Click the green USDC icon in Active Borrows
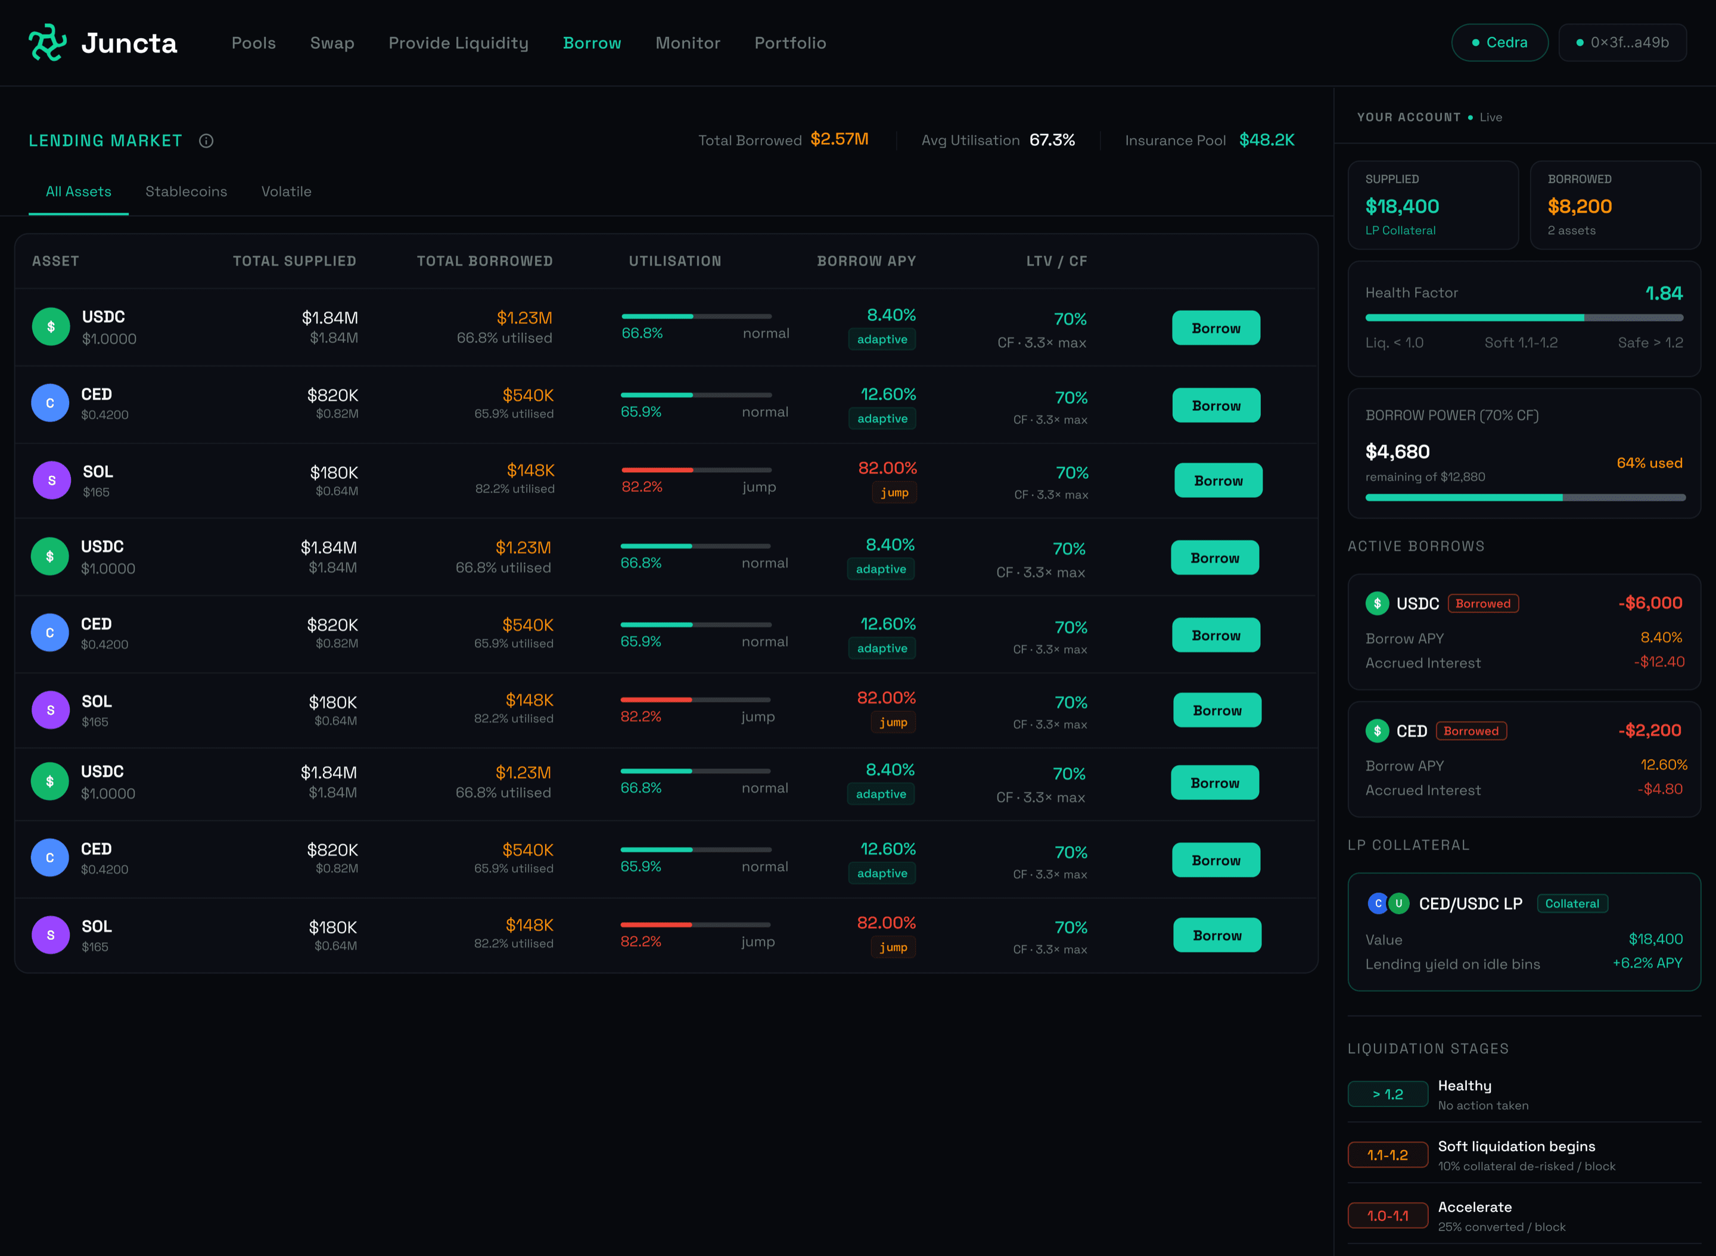This screenshot has width=1716, height=1256. pos(1377,604)
